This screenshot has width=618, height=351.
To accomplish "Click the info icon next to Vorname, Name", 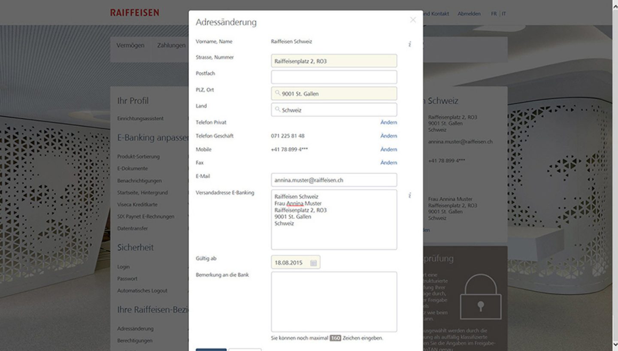I will [x=409, y=44].
